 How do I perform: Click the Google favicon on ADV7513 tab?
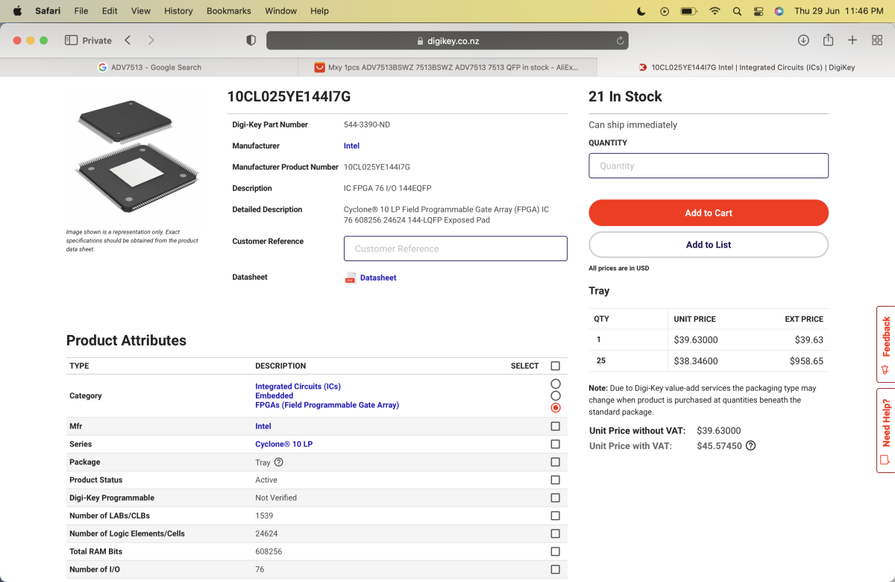[102, 67]
